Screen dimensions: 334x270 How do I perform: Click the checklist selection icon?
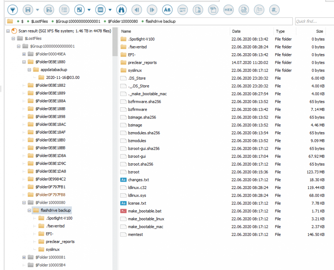pyautogui.click(x=64, y=10)
